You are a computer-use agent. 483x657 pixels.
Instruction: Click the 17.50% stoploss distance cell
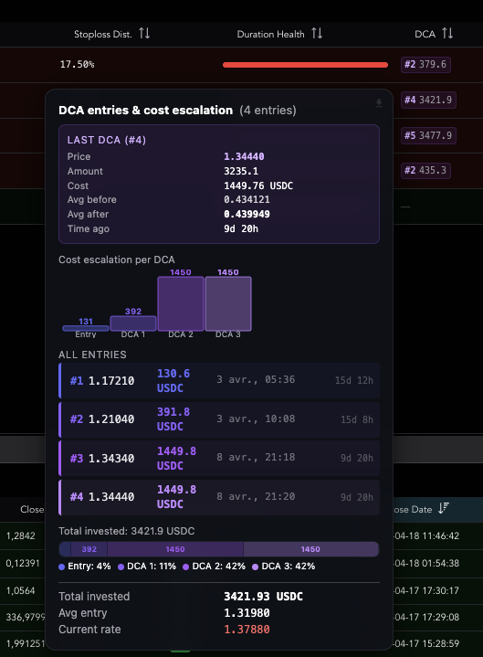click(77, 65)
